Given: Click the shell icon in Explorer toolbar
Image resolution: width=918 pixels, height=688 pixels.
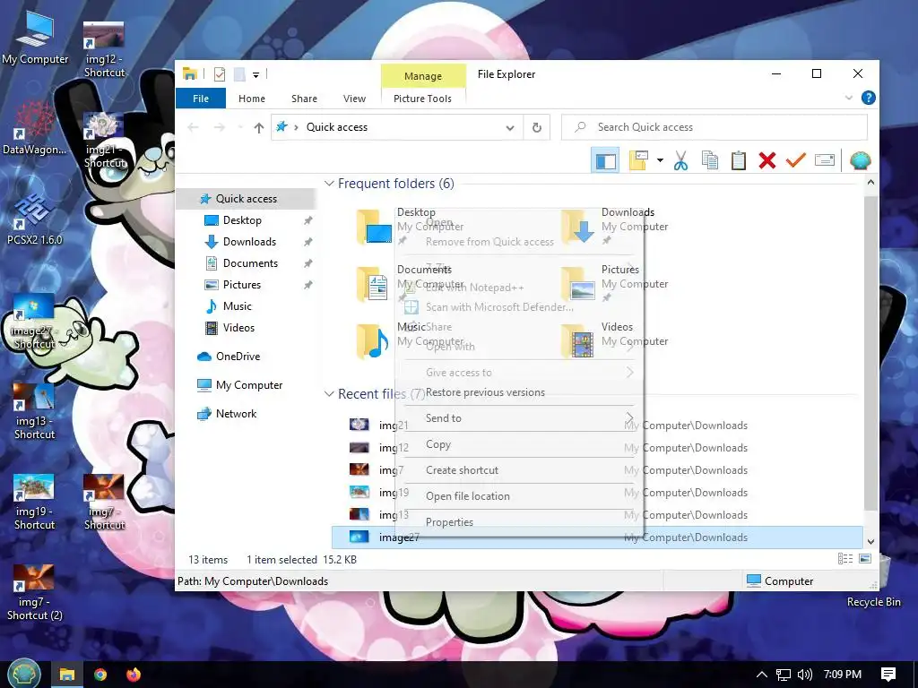Looking at the screenshot, I should click(x=860, y=160).
